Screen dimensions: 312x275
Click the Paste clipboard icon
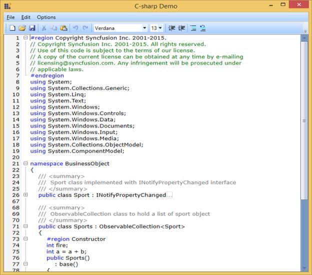pyautogui.click(x=63, y=28)
